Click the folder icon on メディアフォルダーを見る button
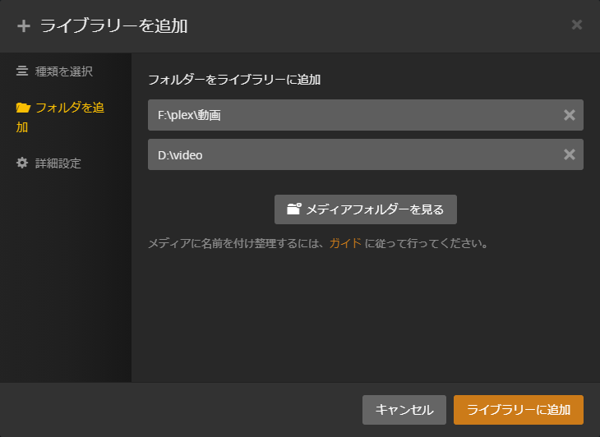Image resolution: width=600 pixels, height=437 pixels. point(294,209)
